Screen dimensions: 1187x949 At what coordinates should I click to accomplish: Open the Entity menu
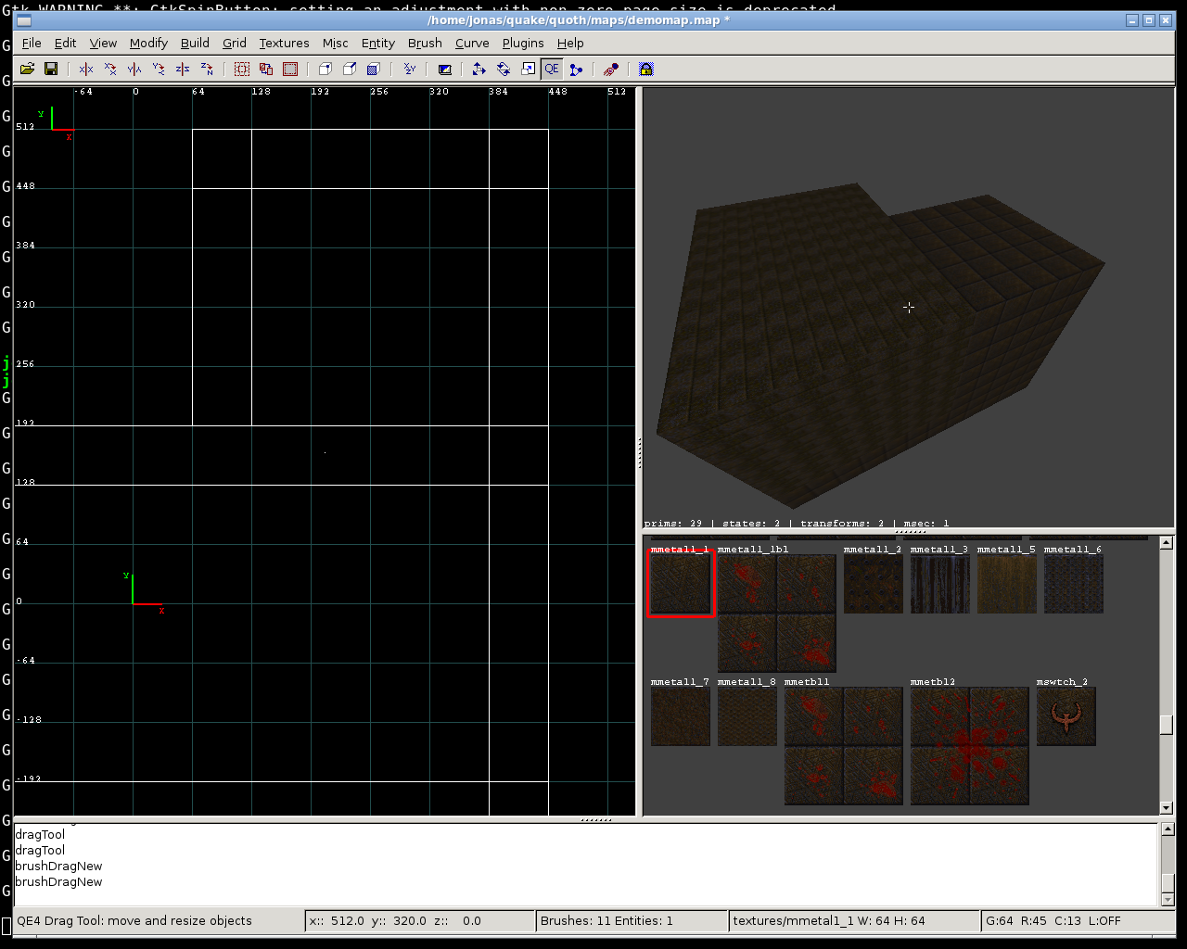point(377,43)
